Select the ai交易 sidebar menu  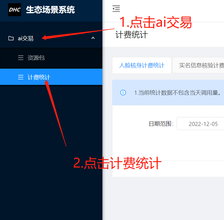[x=51, y=38]
